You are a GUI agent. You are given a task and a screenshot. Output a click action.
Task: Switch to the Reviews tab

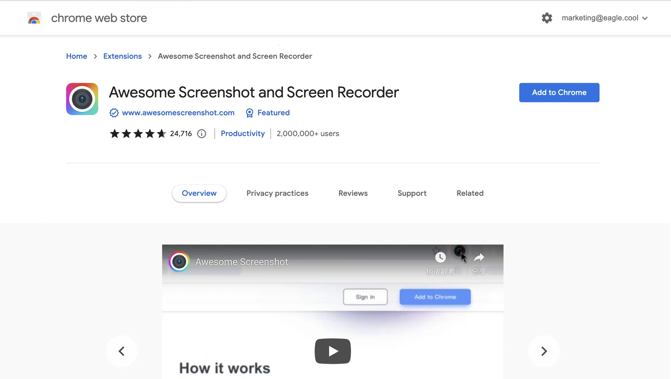click(x=353, y=193)
